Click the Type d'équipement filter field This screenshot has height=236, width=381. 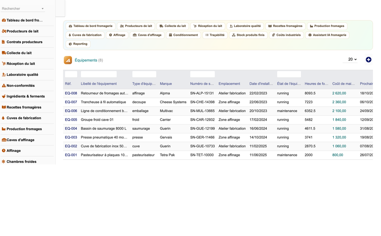144,74
